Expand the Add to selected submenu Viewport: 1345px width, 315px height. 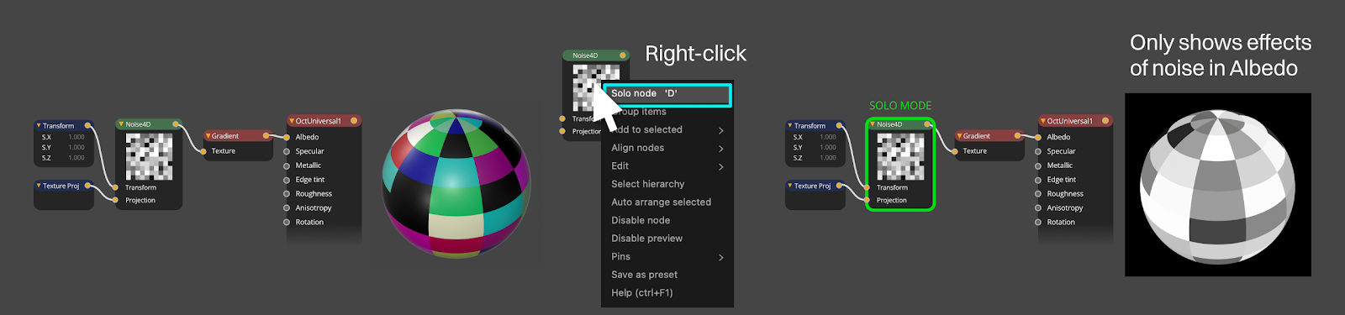667,130
